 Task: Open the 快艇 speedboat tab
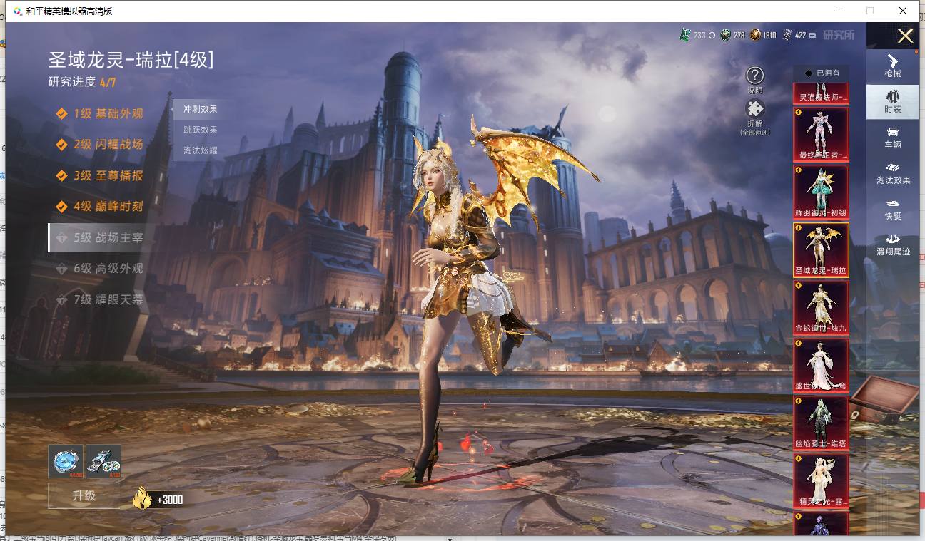click(893, 209)
